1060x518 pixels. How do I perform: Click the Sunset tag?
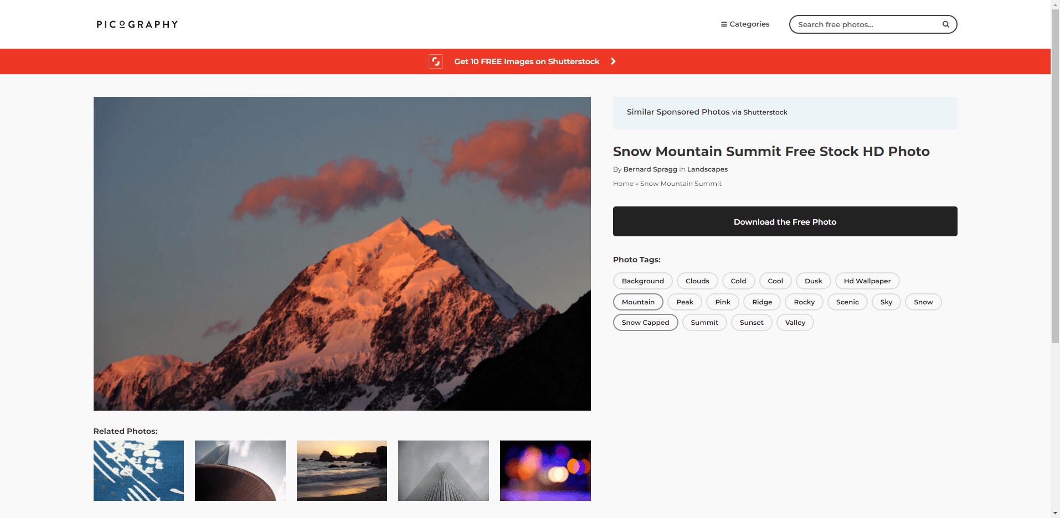click(x=751, y=323)
